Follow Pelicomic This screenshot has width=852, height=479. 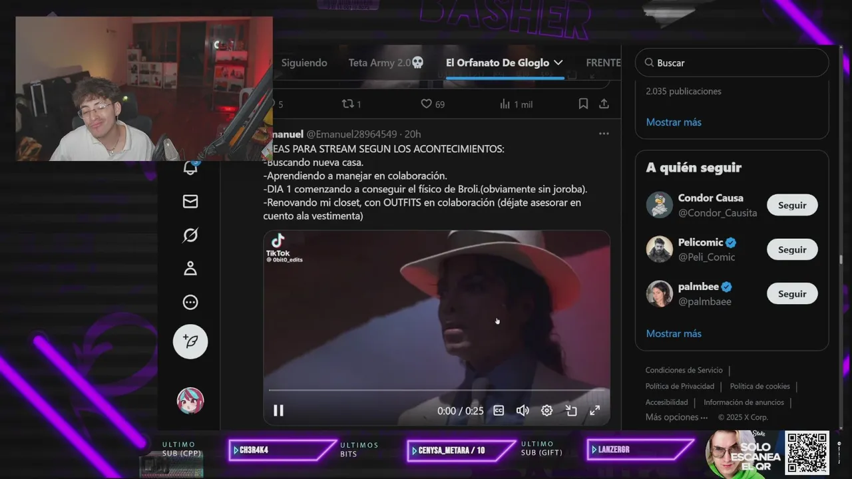pyautogui.click(x=792, y=249)
